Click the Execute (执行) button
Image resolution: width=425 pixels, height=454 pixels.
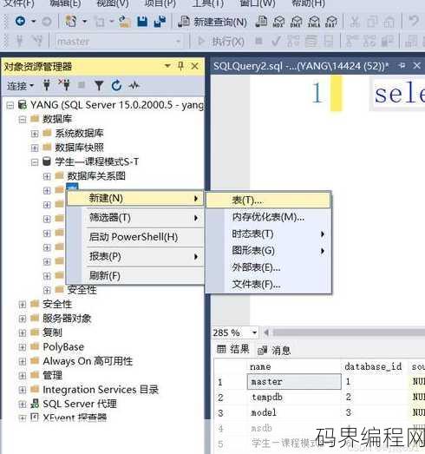221,42
